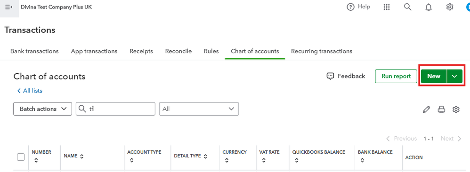
Task: Click the Next page link
Action: [451, 139]
